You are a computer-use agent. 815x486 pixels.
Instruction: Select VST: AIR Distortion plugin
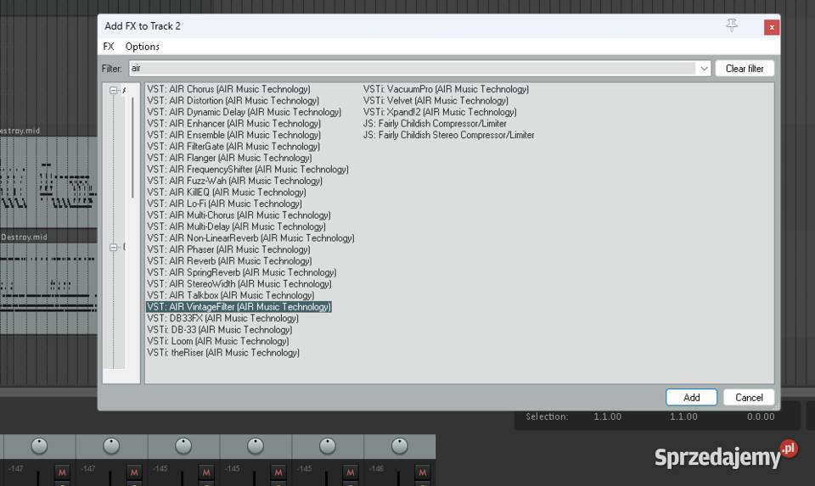(233, 100)
